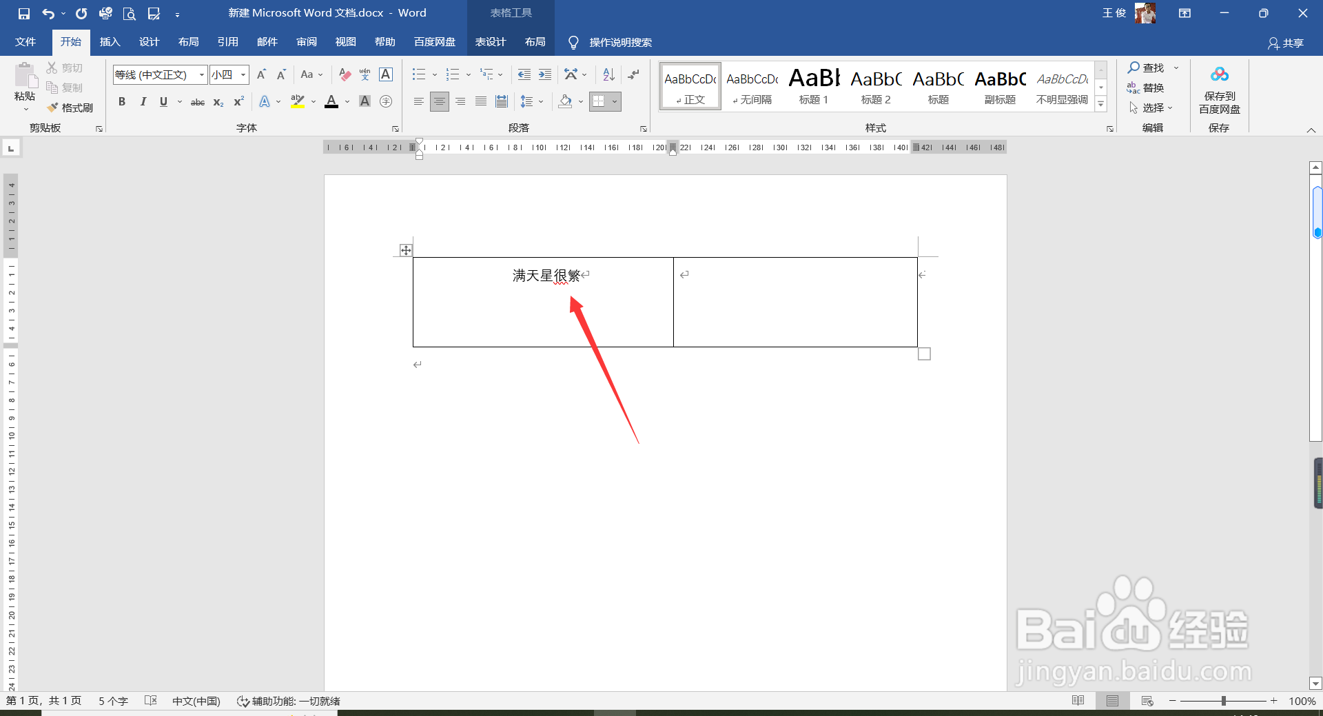Switch to the References (引用) tab
Screen dimensions: 1323x716
[x=227, y=42]
